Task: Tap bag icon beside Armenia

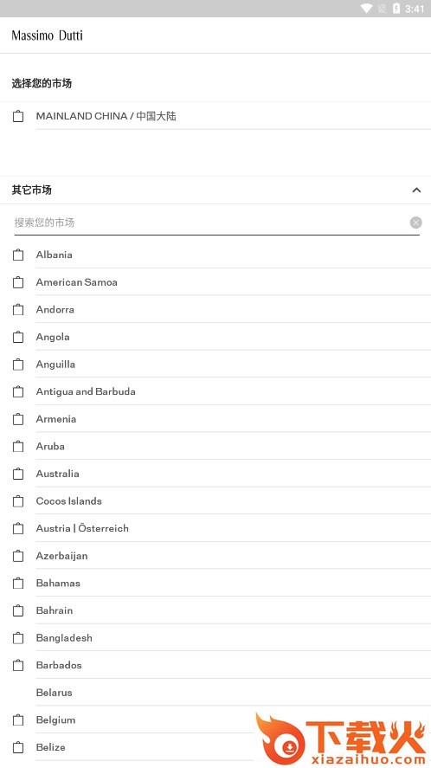Action: tap(18, 419)
